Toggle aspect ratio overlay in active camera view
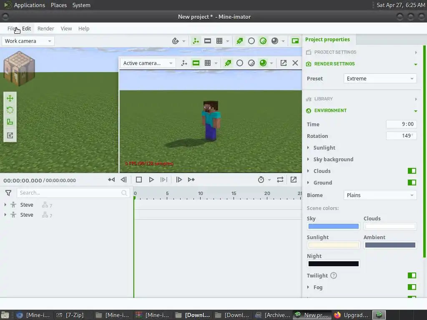 pos(196,63)
